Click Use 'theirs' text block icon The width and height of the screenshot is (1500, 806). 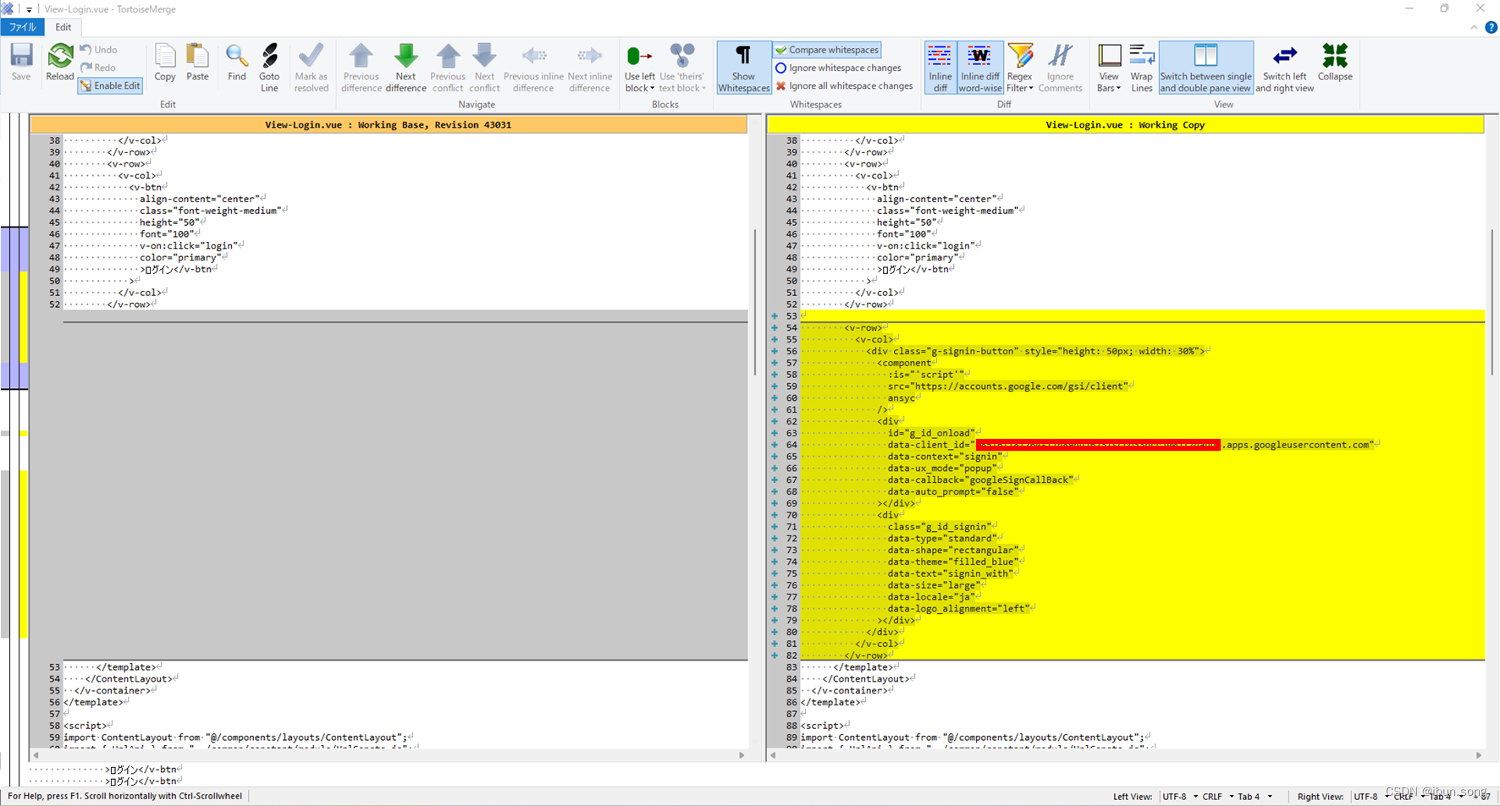click(681, 58)
